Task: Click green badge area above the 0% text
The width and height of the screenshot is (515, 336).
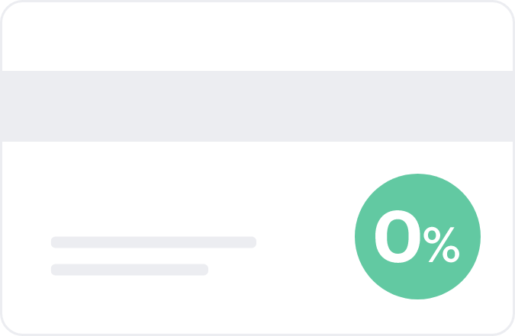Action: point(417,192)
